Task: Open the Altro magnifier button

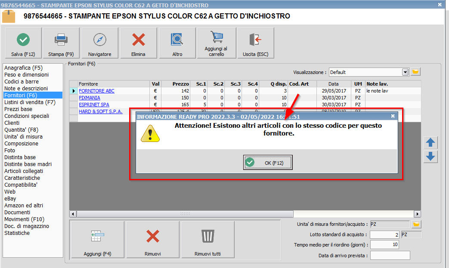Action: pyautogui.click(x=177, y=43)
